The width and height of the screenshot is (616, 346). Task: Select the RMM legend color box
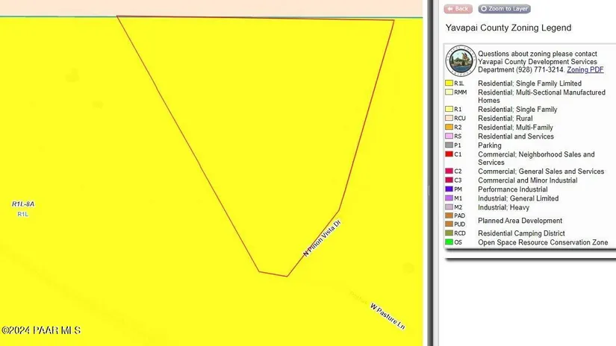[449, 92]
